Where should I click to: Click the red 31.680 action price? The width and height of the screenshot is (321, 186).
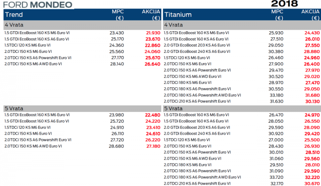pyautogui.click(x=312, y=95)
